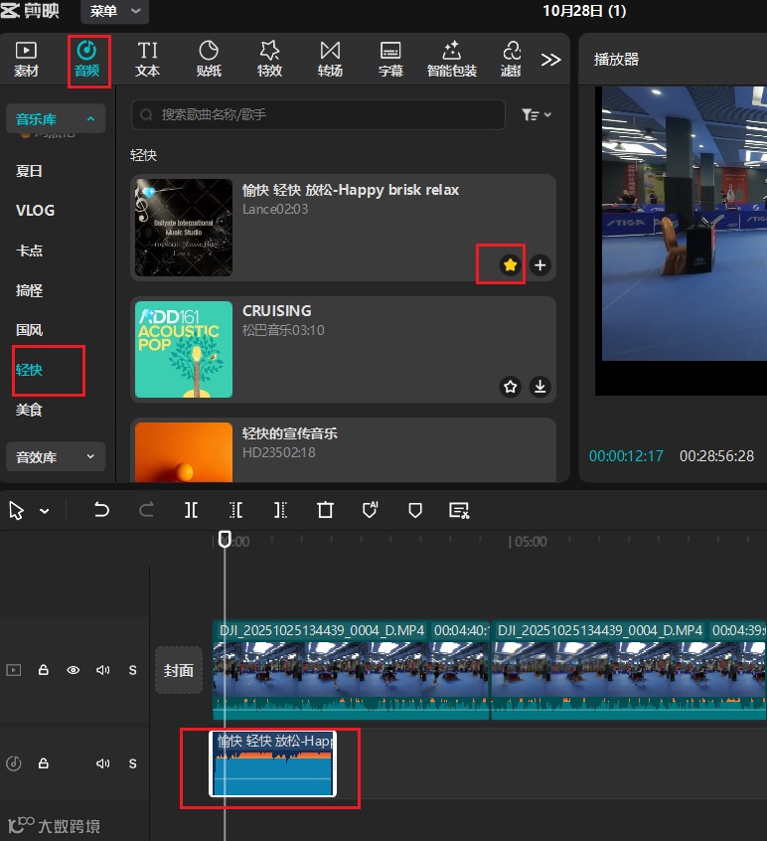Open the 特效 effects panel
This screenshot has width=767, height=841.
tap(269, 59)
